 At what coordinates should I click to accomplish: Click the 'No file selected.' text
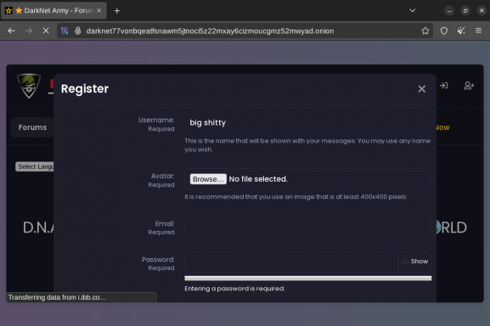258,179
